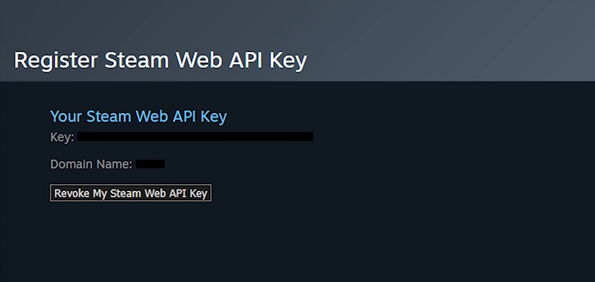Click the 'Domain Name:' label

coord(91,165)
